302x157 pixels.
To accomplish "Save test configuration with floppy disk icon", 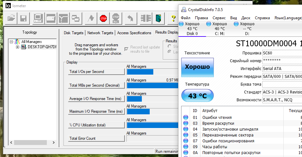I will click(x=23, y=19).
